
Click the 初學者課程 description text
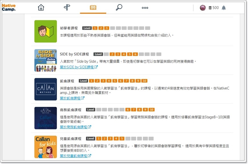[117, 35]
